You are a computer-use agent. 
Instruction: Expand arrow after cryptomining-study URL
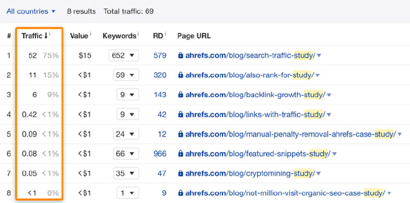(x=319, y=173)
